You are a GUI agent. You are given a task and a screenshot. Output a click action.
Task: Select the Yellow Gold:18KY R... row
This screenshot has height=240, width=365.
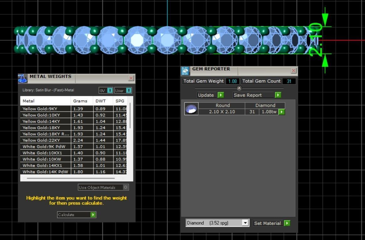[73, 134]
